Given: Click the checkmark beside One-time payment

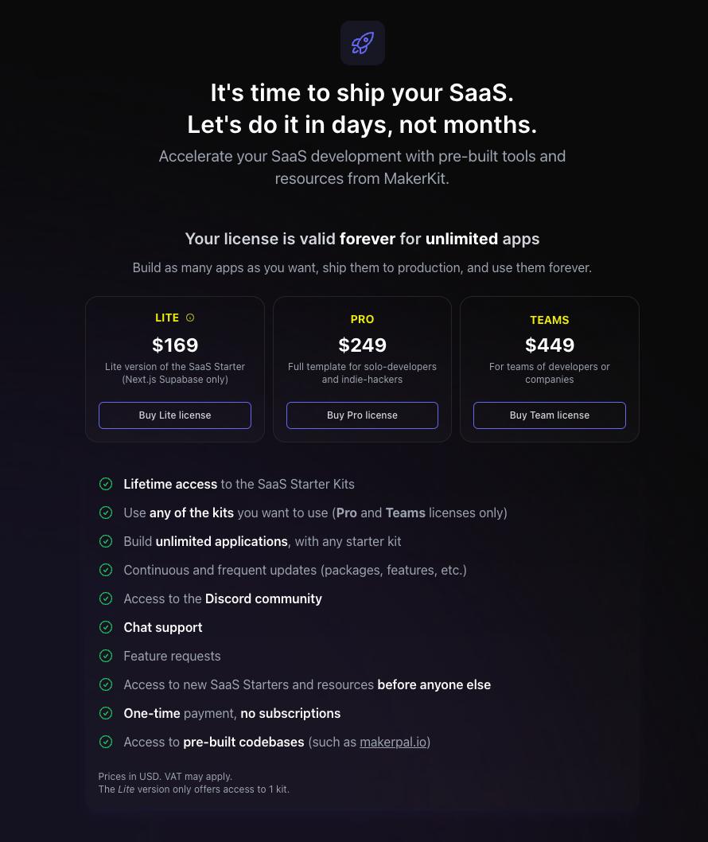Looking at the screenshot, I should [106, 713].
